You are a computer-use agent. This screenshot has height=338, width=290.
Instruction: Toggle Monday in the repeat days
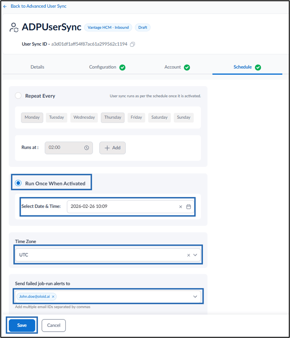pos(32,118)
